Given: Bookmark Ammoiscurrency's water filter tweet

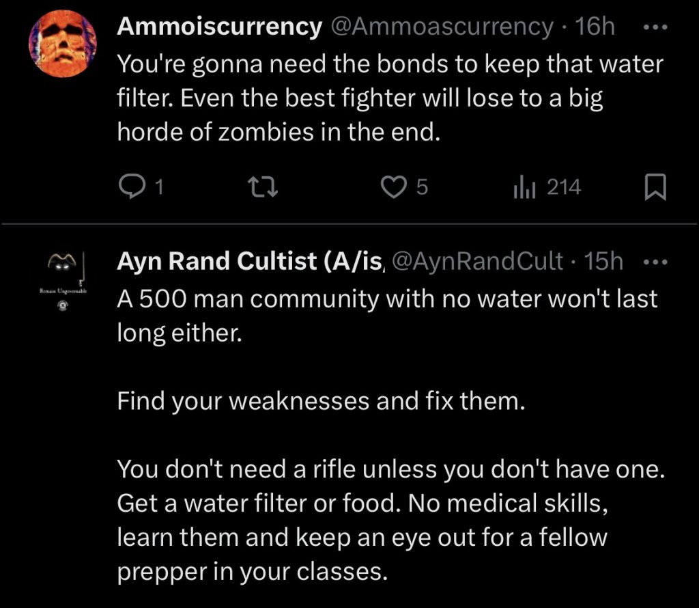Looking at the screenshot, I should tap(655, 187).
